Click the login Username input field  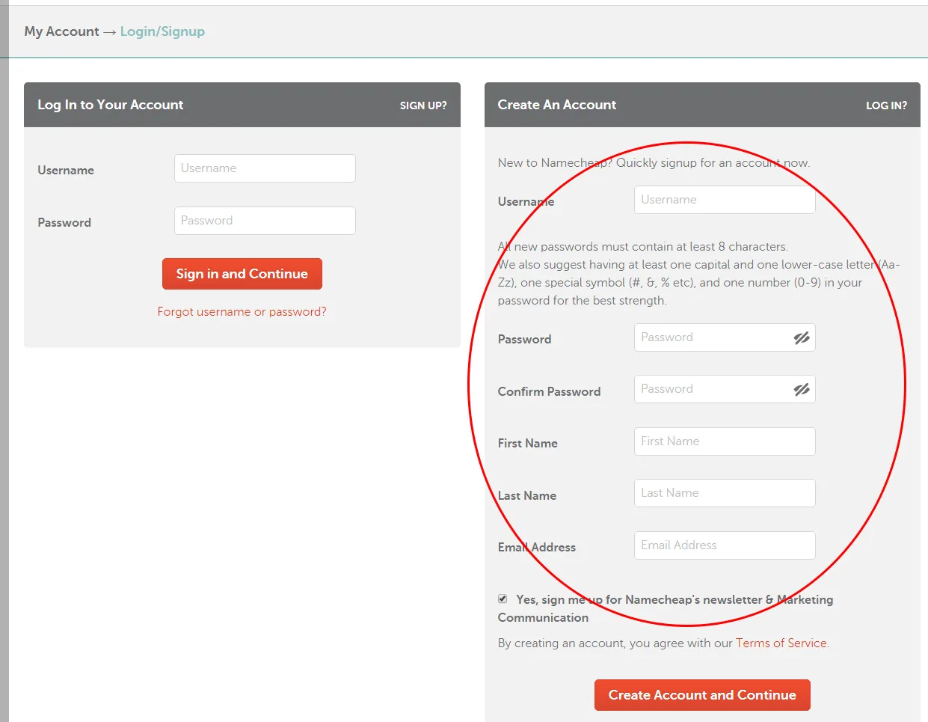point(264,168)
